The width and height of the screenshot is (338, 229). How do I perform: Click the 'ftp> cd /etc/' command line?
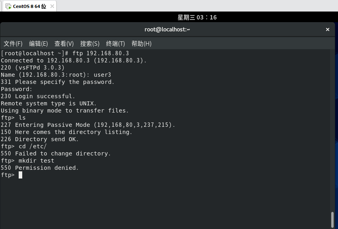click(x=24, y=146)
